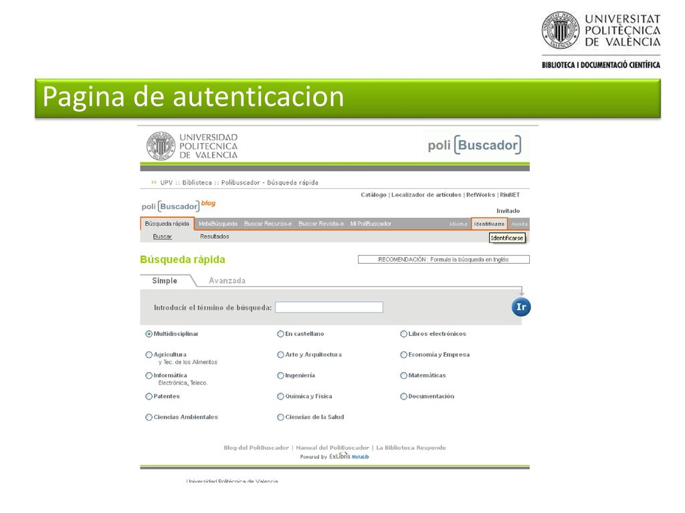
Task: Click the search term input field
Action: tap(329, 307)
